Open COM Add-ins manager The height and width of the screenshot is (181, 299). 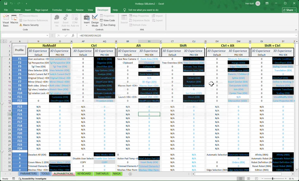click(74, 20)
